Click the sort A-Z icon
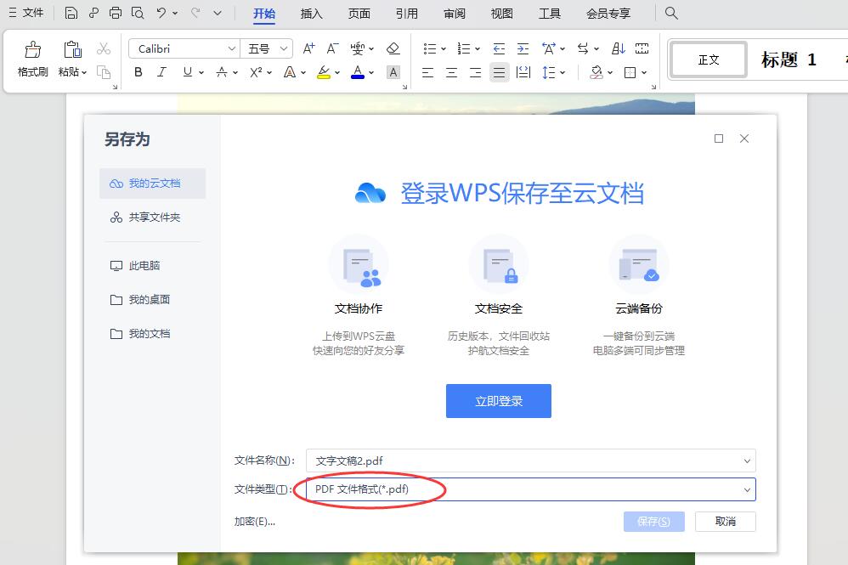848x565 pixels. click(x=619, y=48)
